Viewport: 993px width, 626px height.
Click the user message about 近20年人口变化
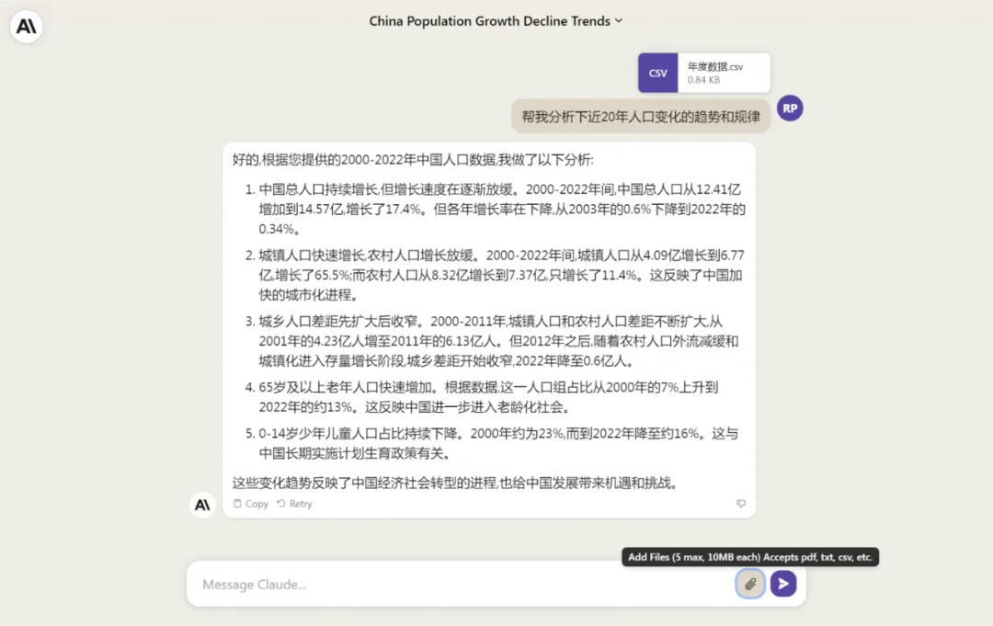click(x=641, y=117)
